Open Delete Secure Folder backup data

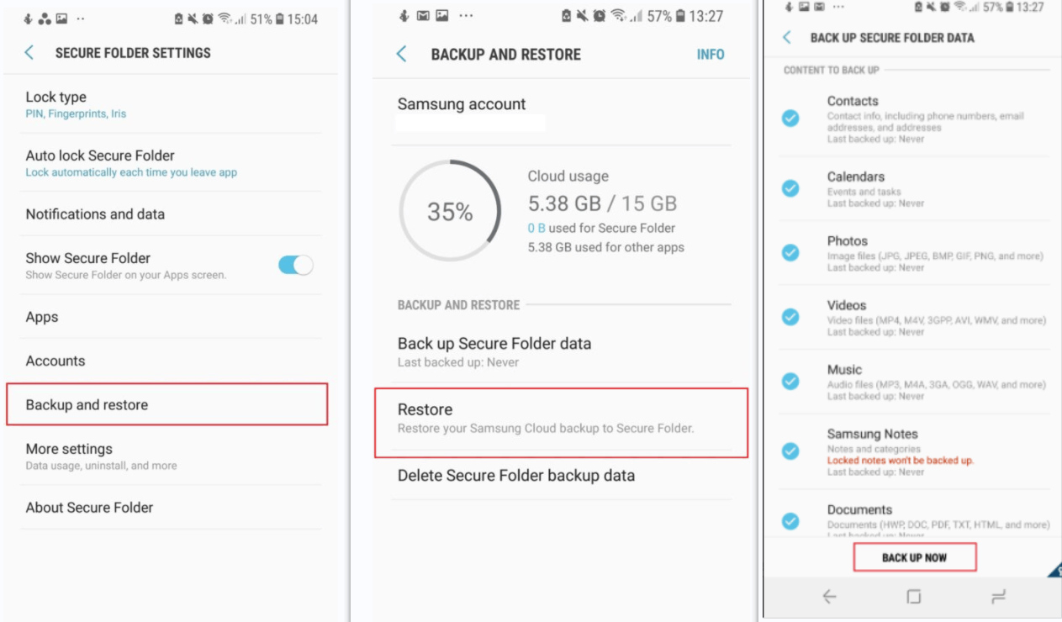(x=516, y=475)
